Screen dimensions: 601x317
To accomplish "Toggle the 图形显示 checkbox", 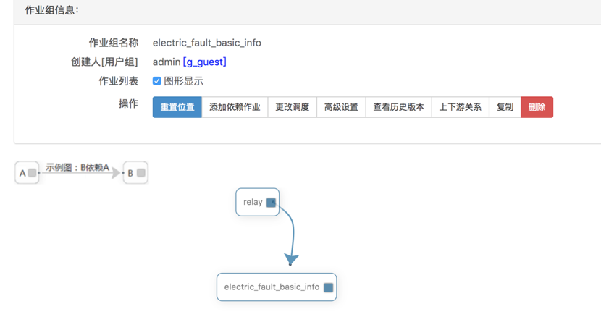I will pos(156,81).
